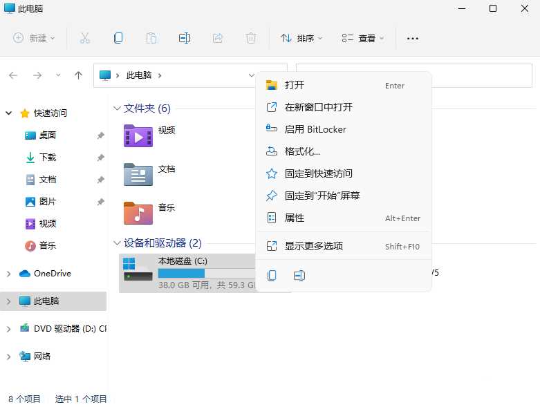
Task: Click the C: drive capacity usage bar
Action: click(206, 274)
